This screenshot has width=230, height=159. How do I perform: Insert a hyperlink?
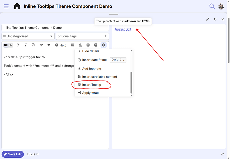coord(41,45)
